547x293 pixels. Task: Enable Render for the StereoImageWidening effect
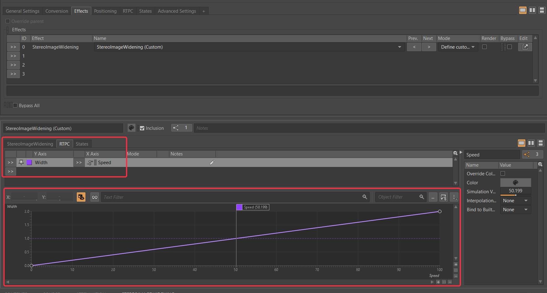pos(484,47)
